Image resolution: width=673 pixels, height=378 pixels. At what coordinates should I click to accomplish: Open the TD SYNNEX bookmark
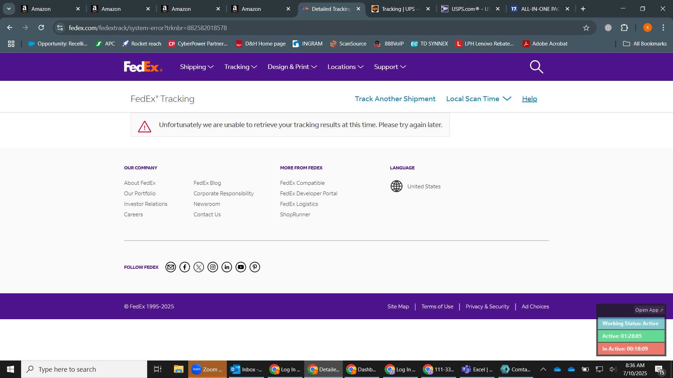point(429,44)
